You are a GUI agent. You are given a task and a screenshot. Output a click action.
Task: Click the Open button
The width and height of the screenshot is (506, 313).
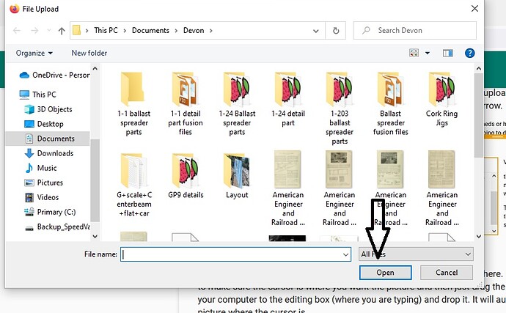click(x=385, y=273)
